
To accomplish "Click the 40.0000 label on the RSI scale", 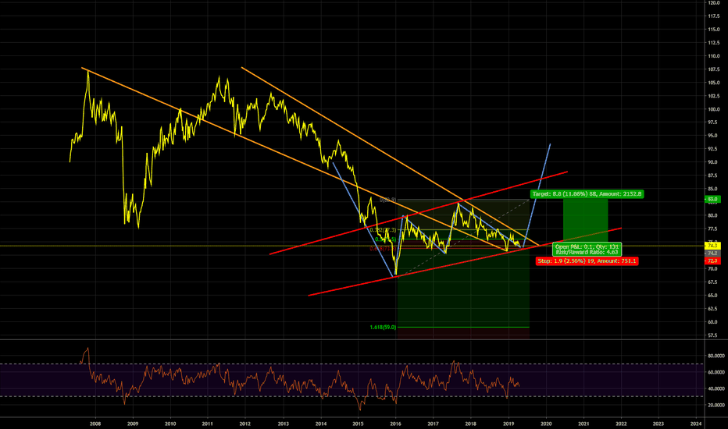I will tap(716, 388).
